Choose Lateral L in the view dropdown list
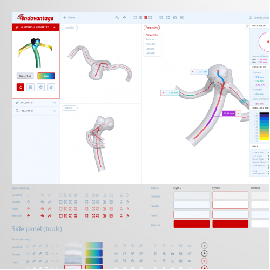The image size is (270, 270). click(x=150, y=49)
